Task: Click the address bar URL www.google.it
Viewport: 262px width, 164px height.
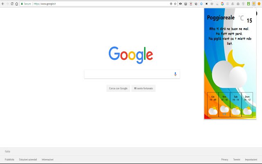Action: [x=45, y=4]
